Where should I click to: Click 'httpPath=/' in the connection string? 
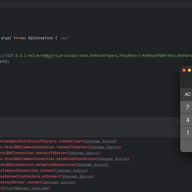coord(130,56)
